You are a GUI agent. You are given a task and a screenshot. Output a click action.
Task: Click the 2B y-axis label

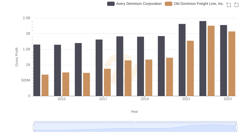coord(28,33)
